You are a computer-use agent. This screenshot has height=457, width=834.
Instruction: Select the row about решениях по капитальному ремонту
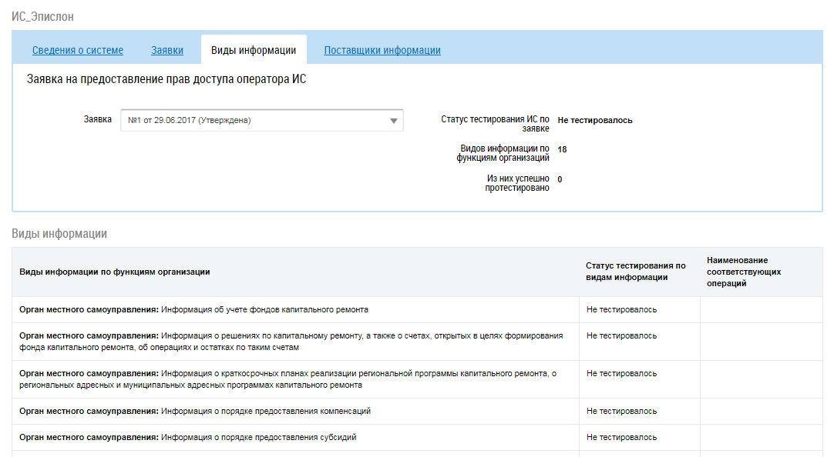click(291, 342)
